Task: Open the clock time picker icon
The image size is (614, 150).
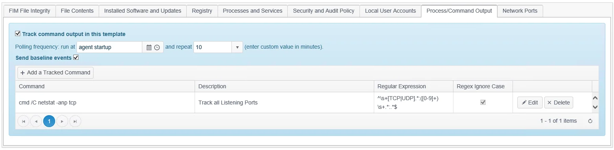Action: (x=157, y=47)
